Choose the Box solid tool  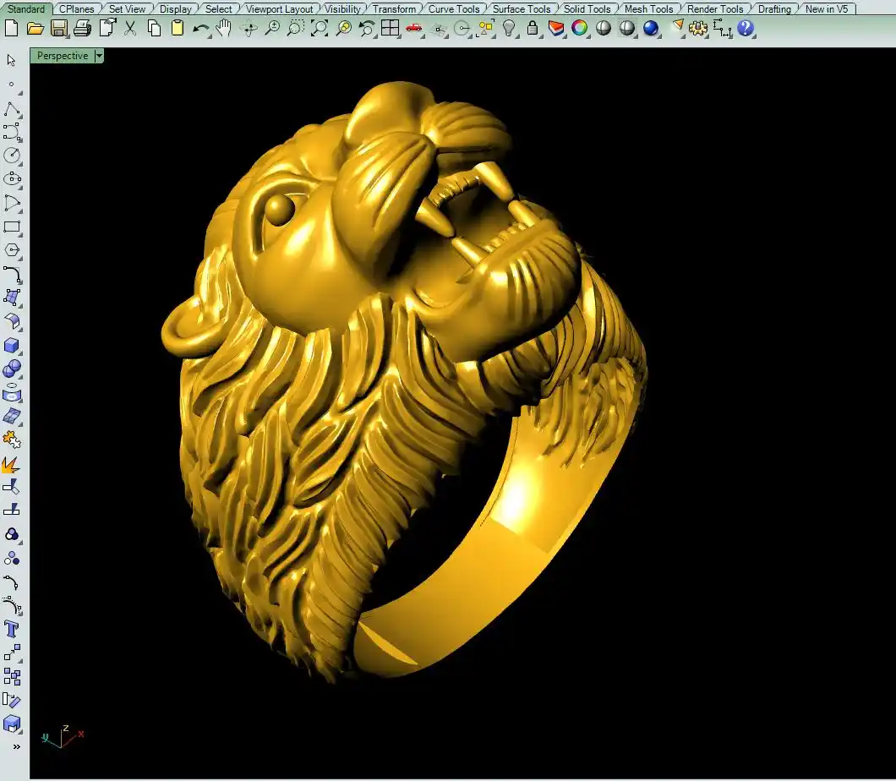click(x=12, y=345)
